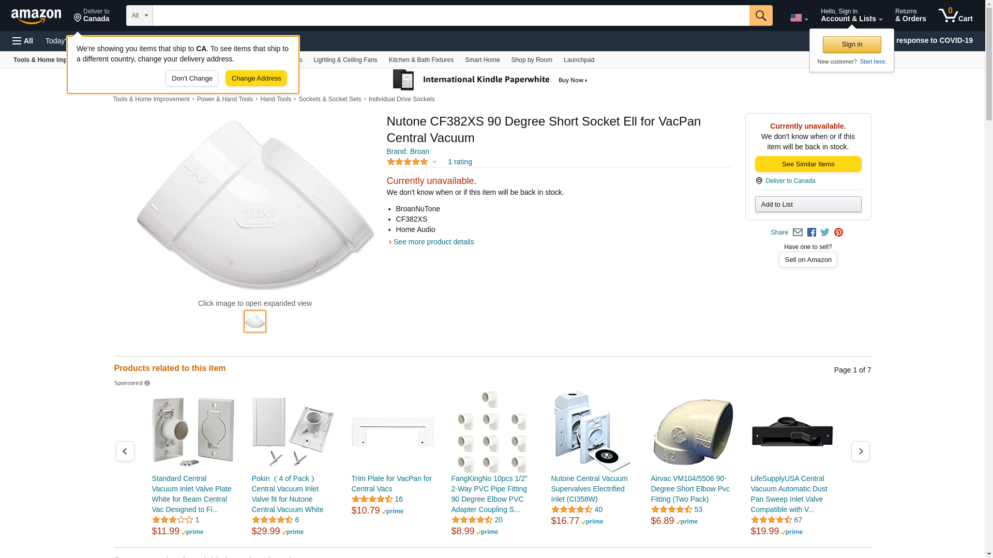Share the product via email icon
Viewport: 993px width, 558px height.
[798, 233]
